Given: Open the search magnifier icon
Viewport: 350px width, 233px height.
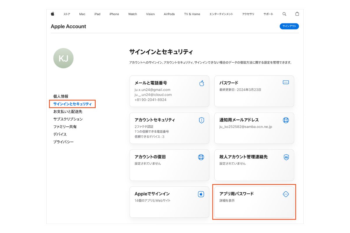Looking at the screenshot, I should 284,14.
